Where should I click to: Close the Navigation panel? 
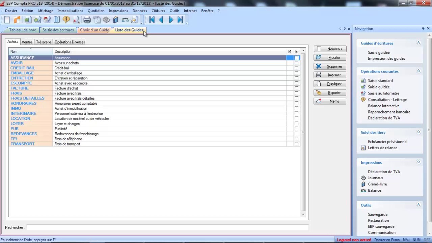[x=428, y=29]
